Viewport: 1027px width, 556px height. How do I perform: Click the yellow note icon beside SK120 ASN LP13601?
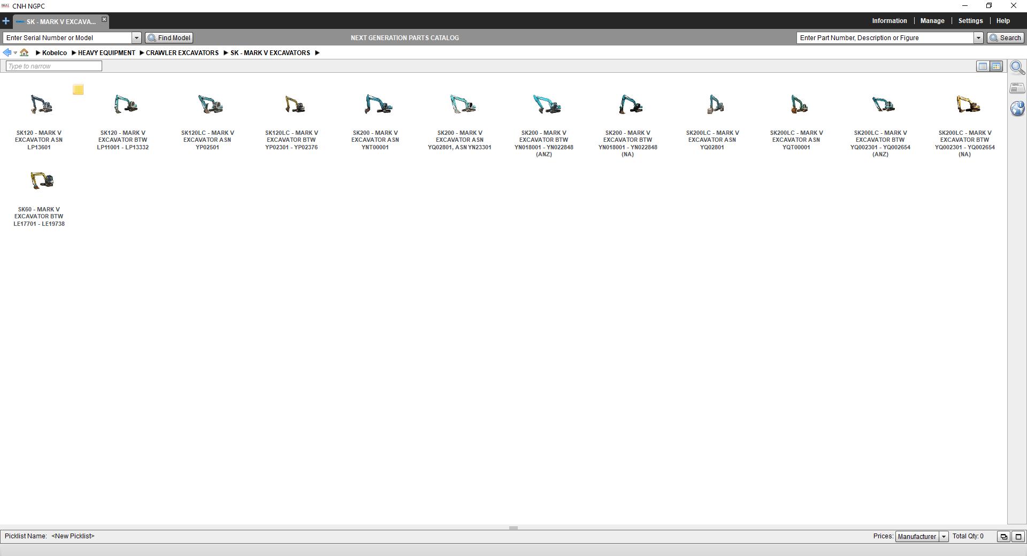coord(78,89)
